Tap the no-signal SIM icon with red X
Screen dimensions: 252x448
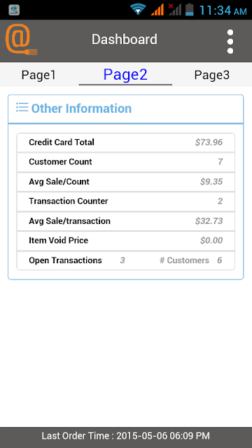click(x=174, y=10)
